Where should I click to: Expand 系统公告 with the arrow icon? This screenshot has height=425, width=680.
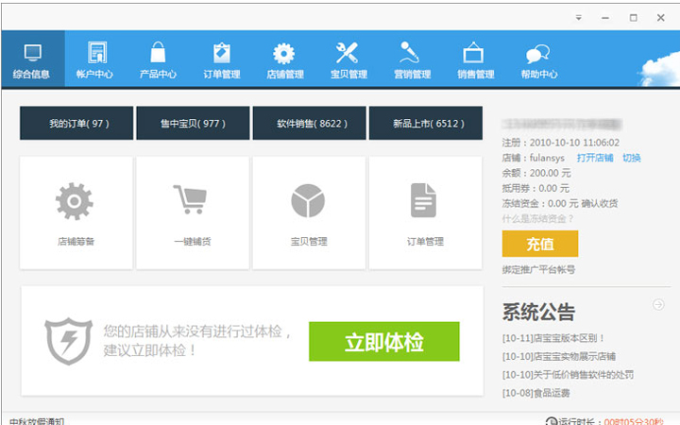[659, 304]
